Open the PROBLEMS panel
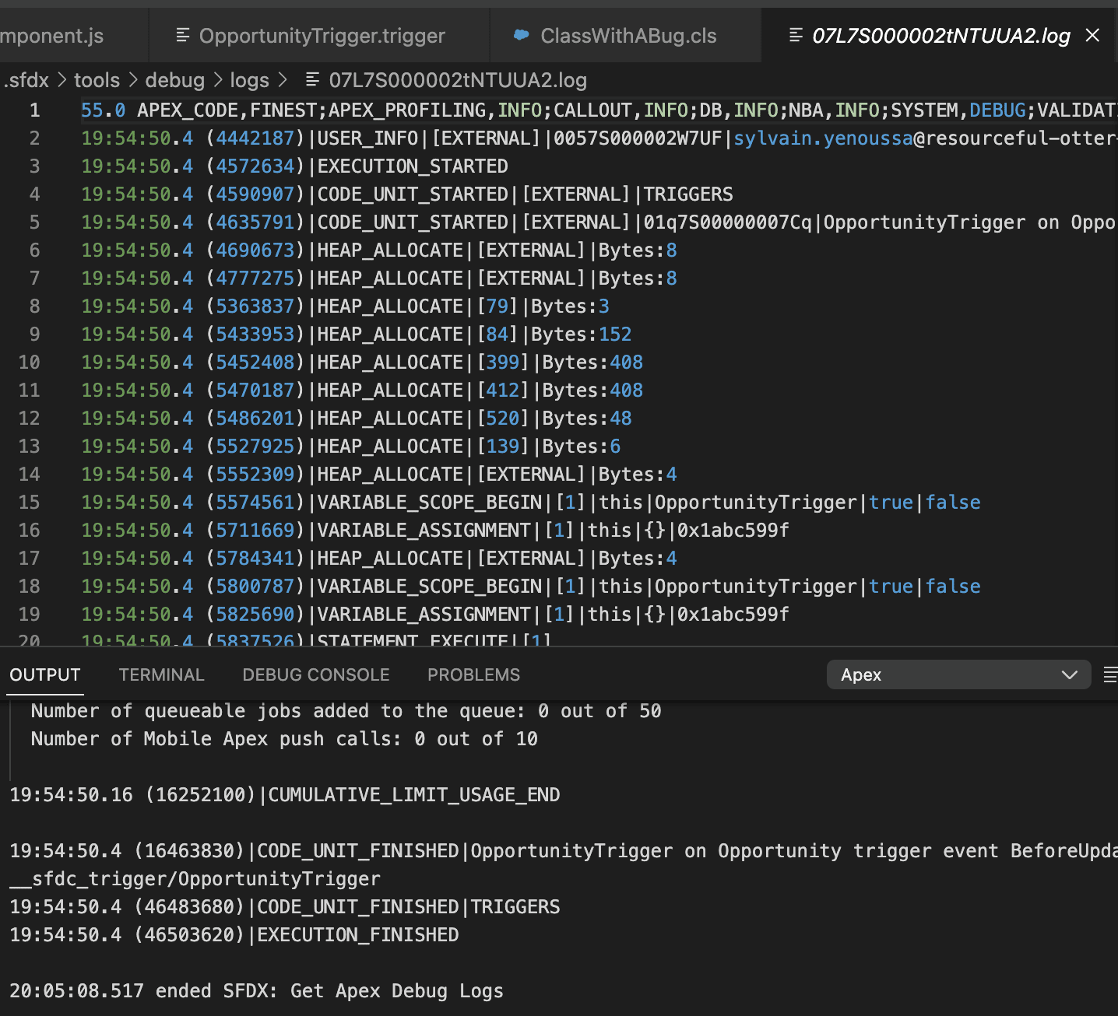This screenshot has width=1118, height=1016. 473,674
